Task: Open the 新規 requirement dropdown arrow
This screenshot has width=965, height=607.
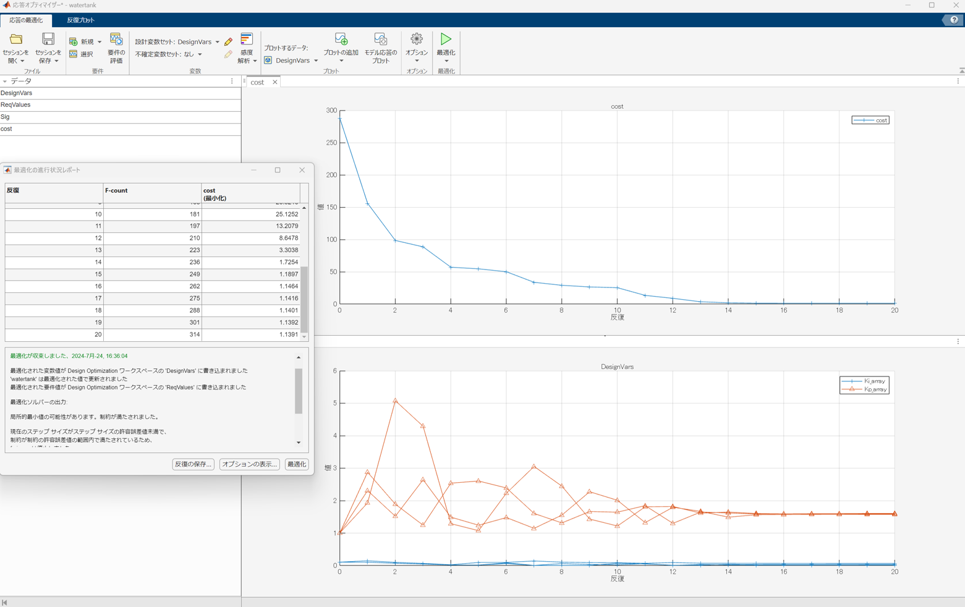Action: 100,42
